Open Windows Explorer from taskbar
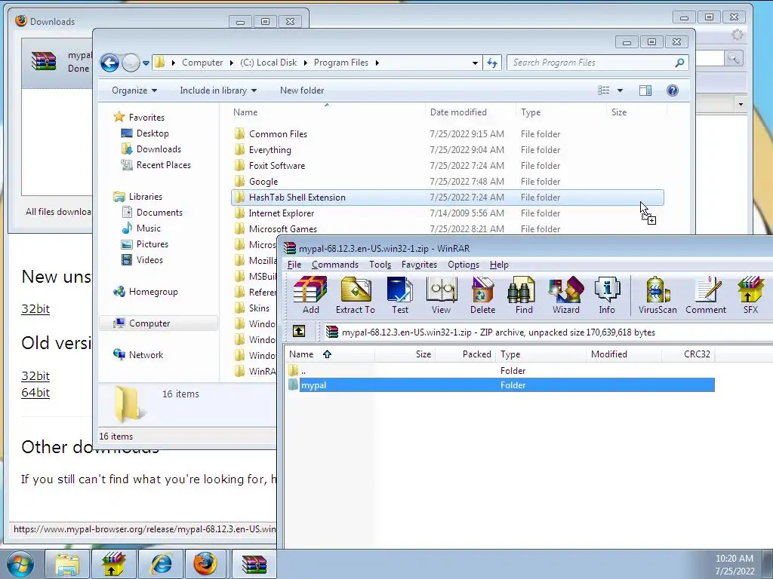This screenshot has height=579, width=773. 67,564
